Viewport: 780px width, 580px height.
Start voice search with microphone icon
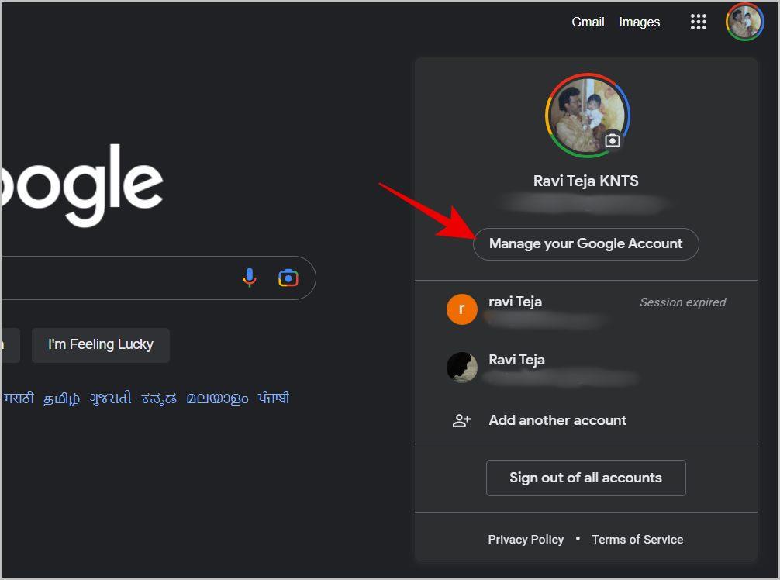click(249, 278)
